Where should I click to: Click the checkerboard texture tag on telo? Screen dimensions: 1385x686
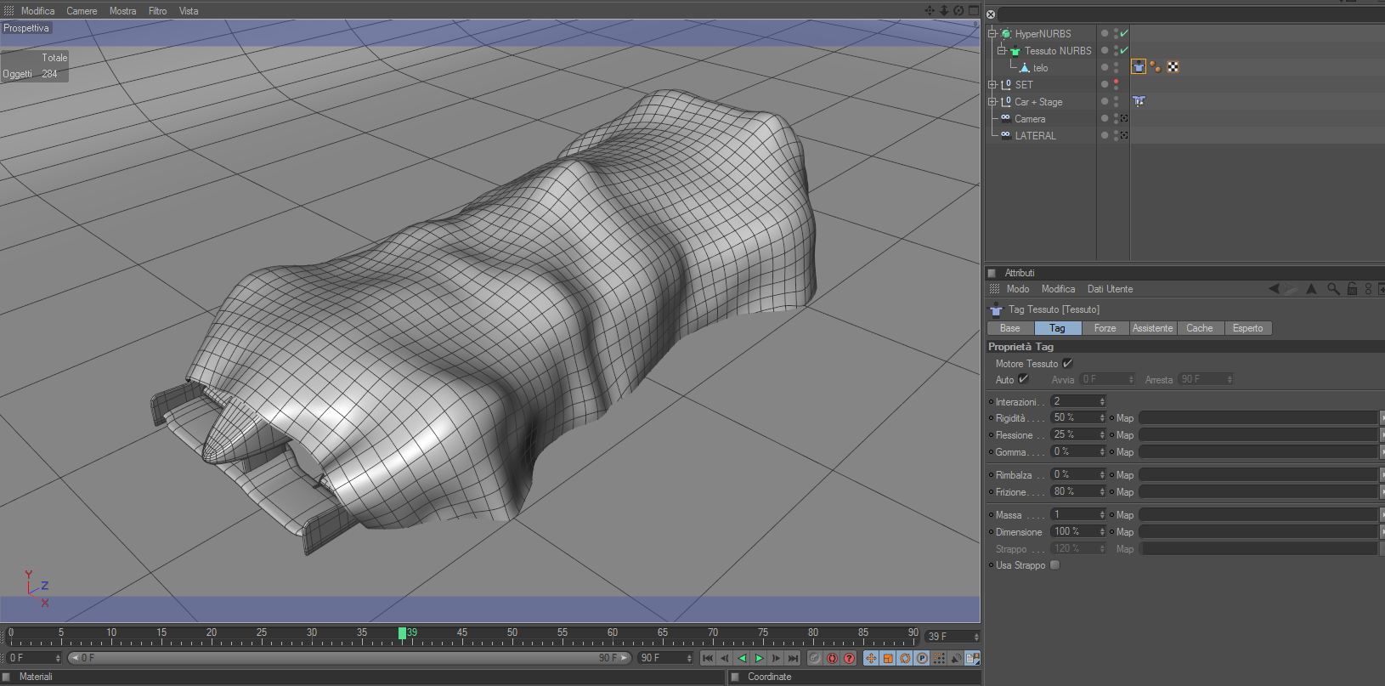pyautogui.click(x=1173, y=67)
